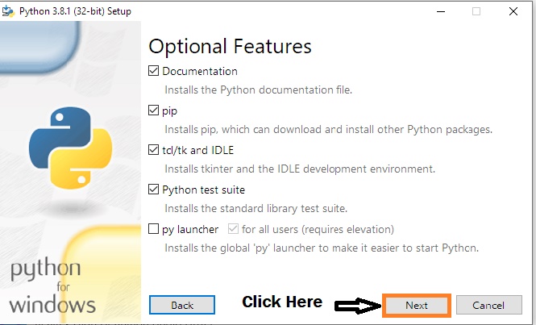Click 'Installs the standard library test suite.' text

(256, 208)
